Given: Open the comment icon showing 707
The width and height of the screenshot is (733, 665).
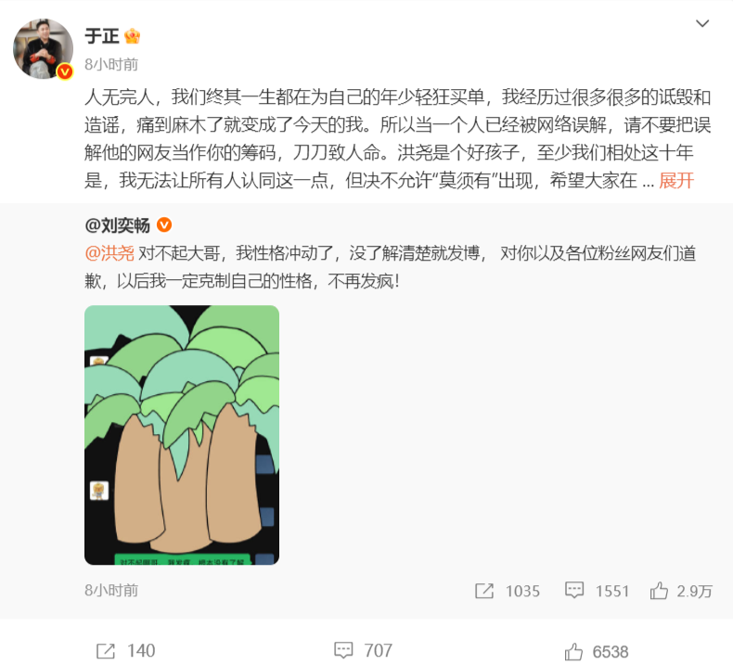Looking at the screenshot, I should click(x=343, y=650).
